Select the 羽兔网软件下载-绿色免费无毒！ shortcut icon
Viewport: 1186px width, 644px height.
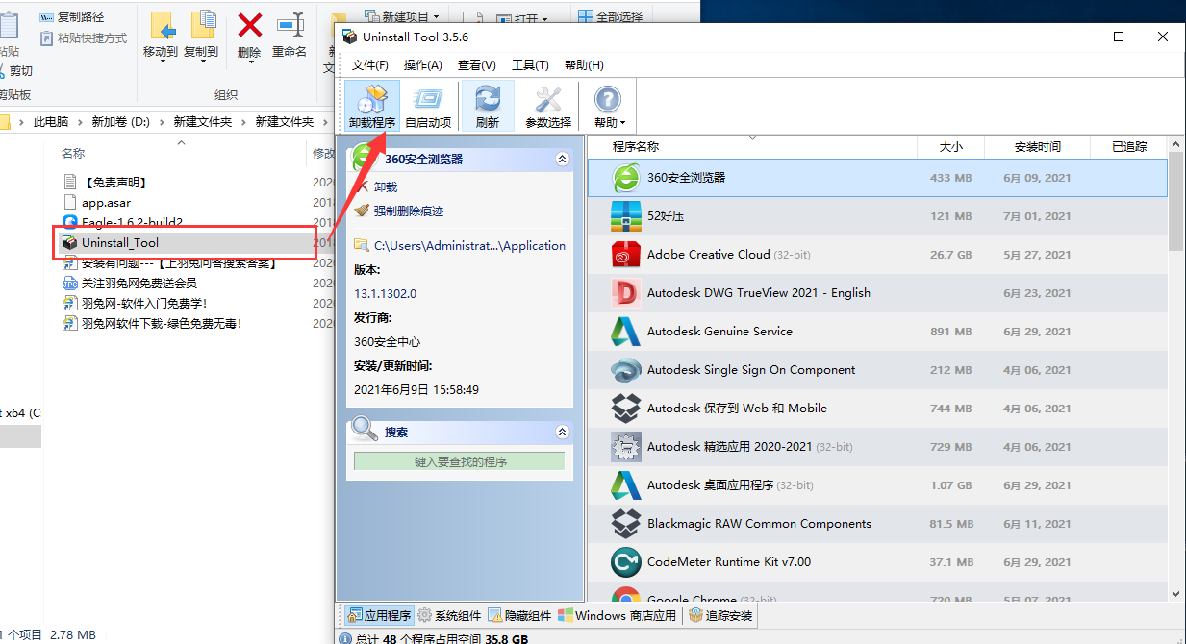(69, 323)
